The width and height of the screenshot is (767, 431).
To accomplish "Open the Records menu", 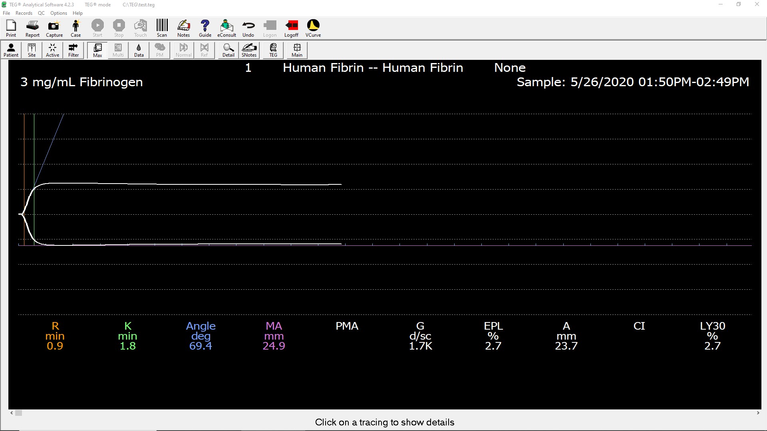I will pos(24,13).
